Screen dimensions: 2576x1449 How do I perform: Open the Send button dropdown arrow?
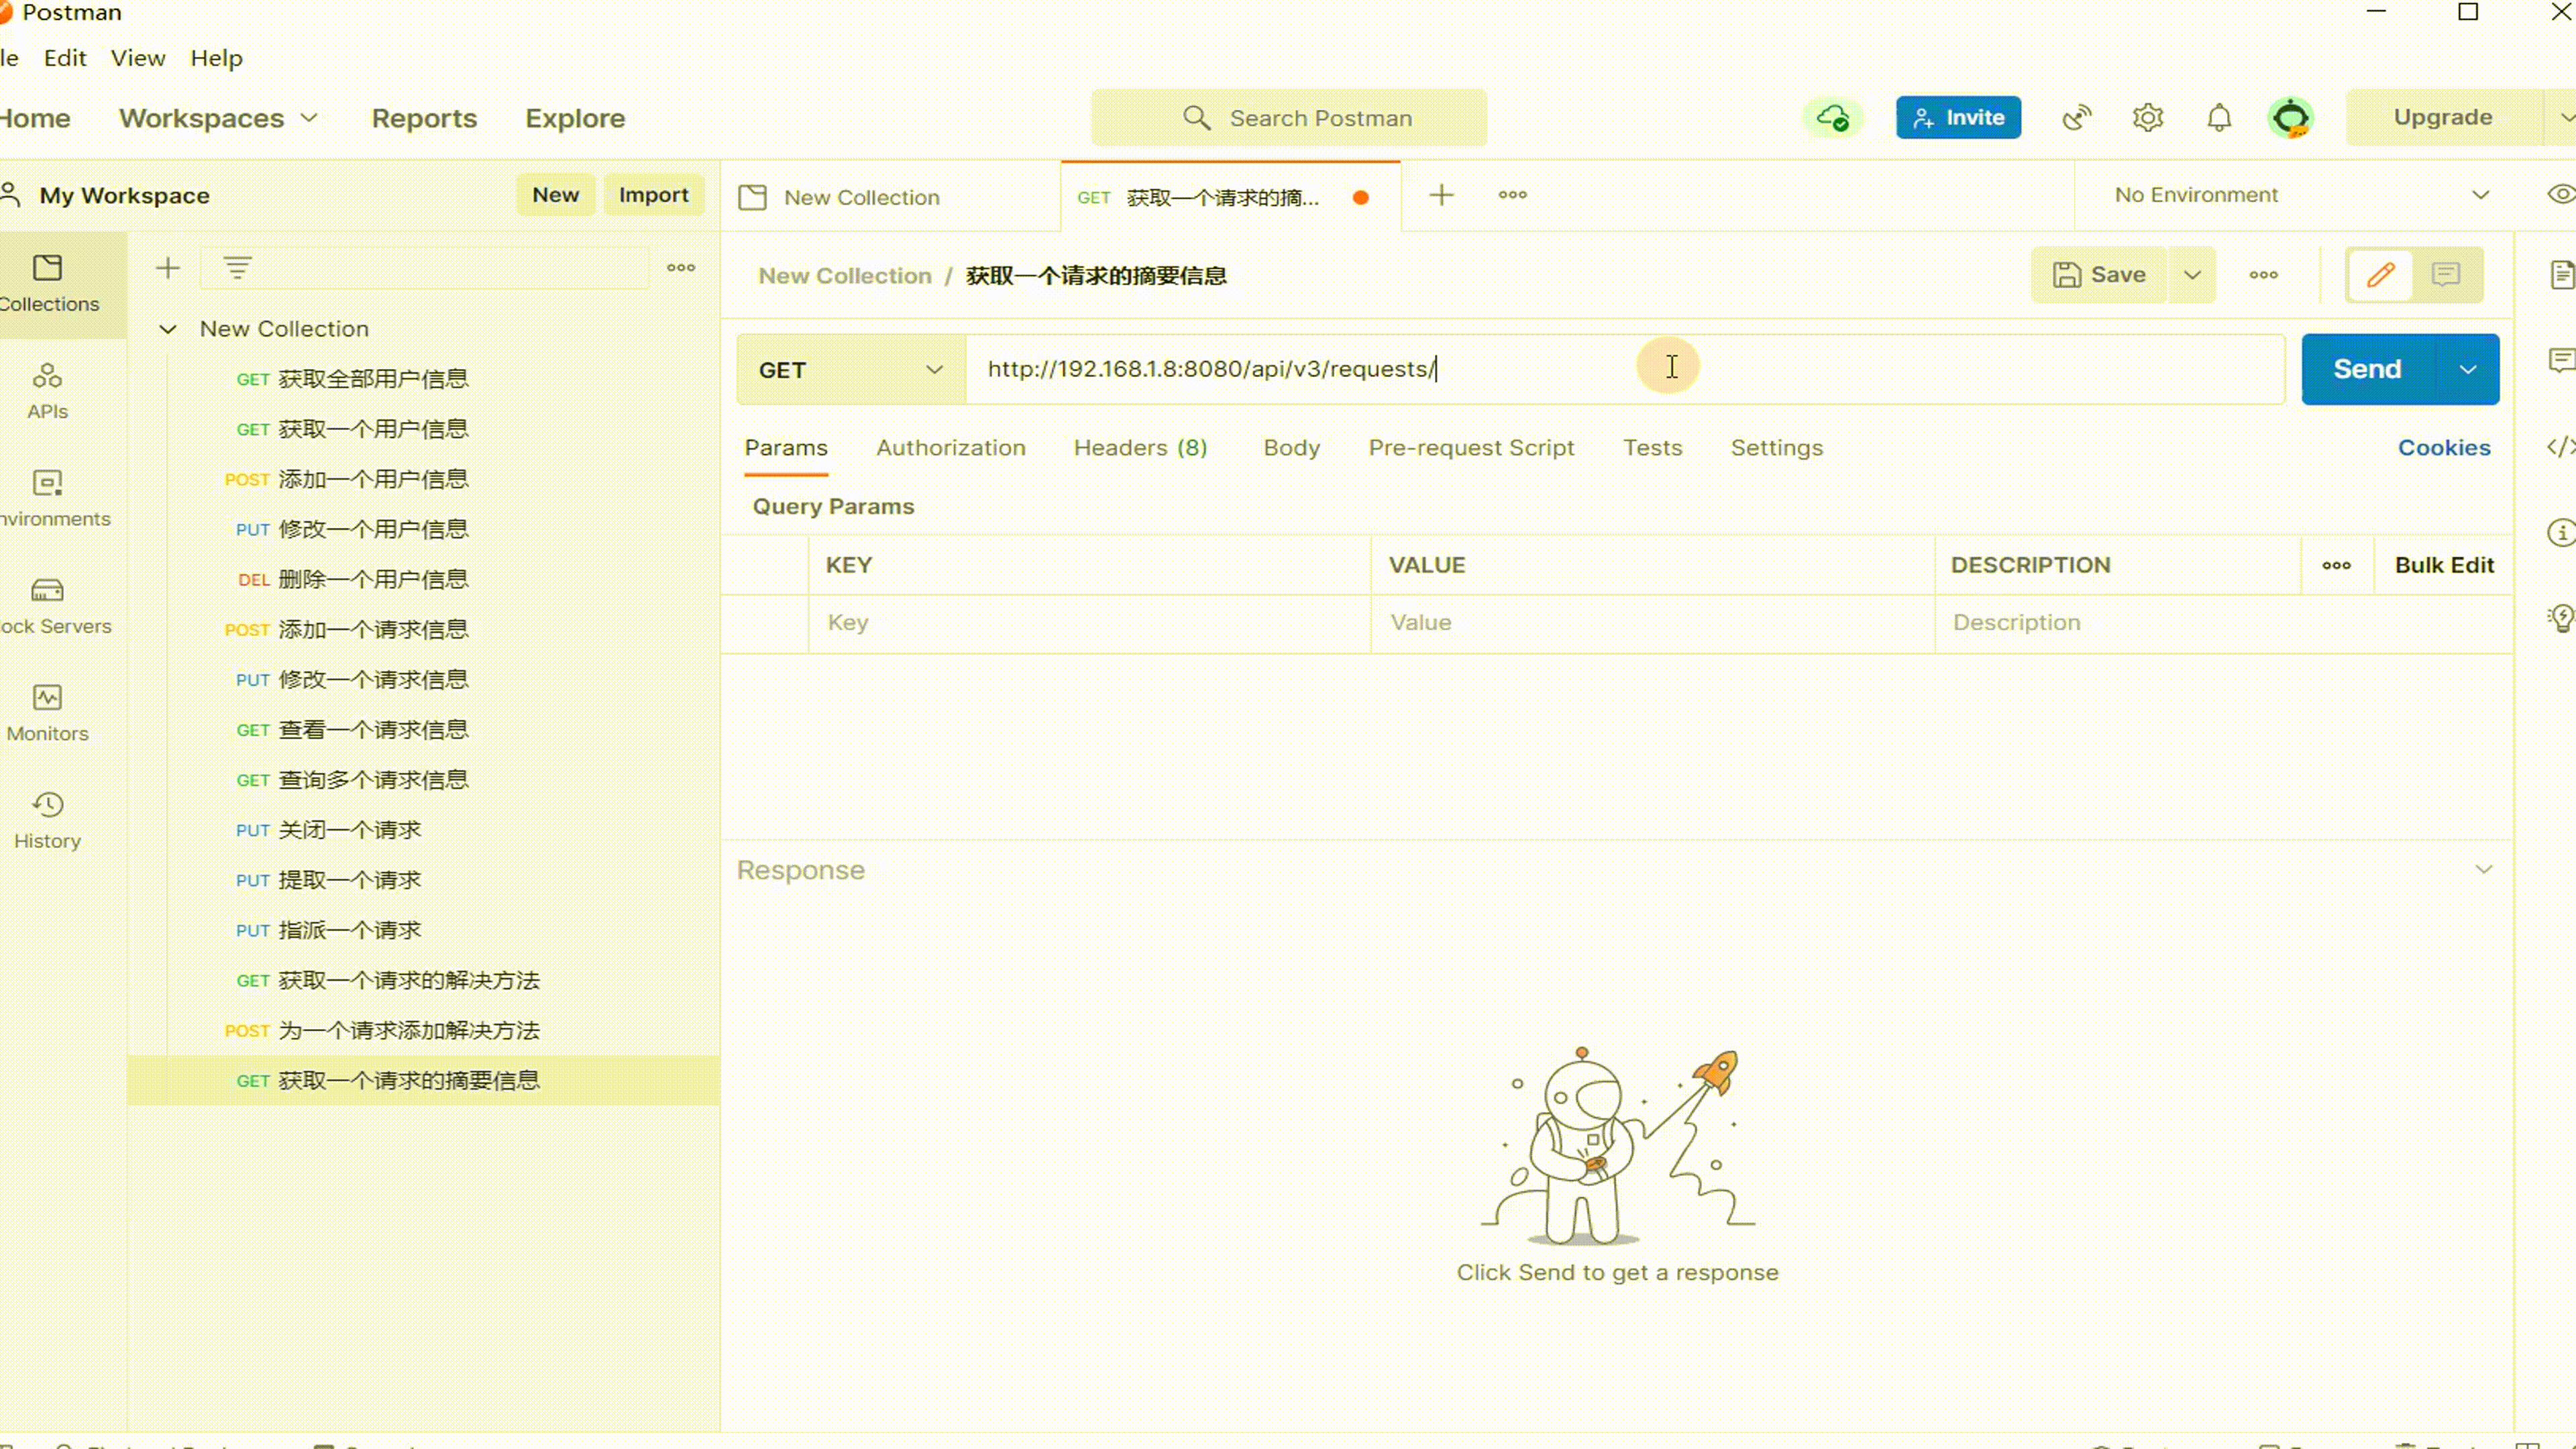click(x=2468, y=370)
